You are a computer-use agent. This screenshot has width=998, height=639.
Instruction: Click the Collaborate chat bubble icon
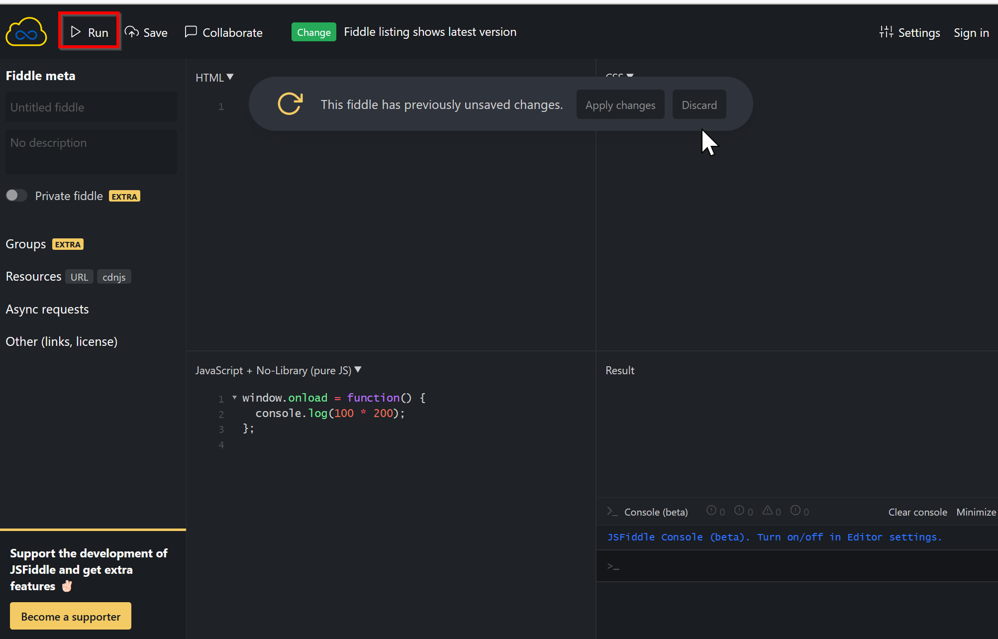point(191,32)
